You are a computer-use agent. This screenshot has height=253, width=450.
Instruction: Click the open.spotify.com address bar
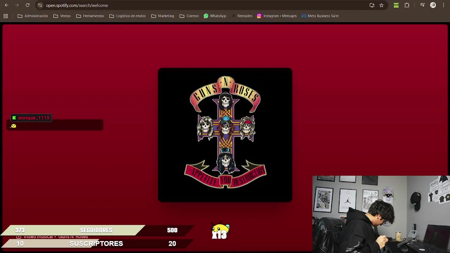point(204,5)
